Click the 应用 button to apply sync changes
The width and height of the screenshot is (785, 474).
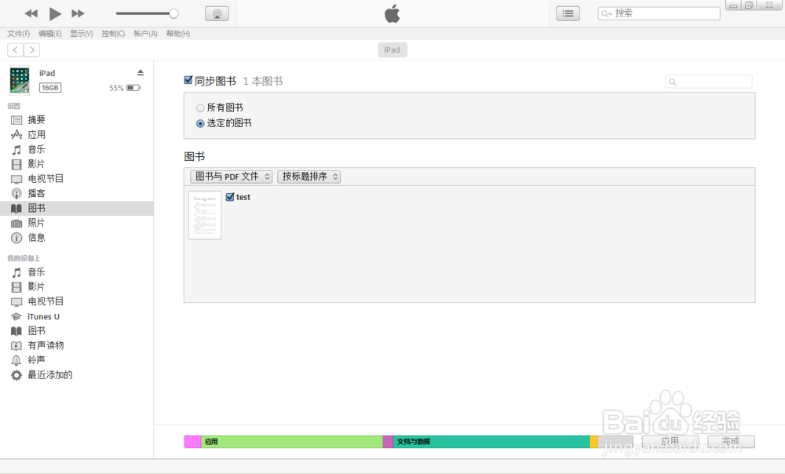(670, 441)
